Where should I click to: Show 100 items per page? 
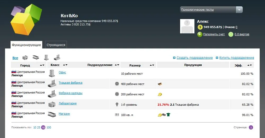[x=49, y=127]
